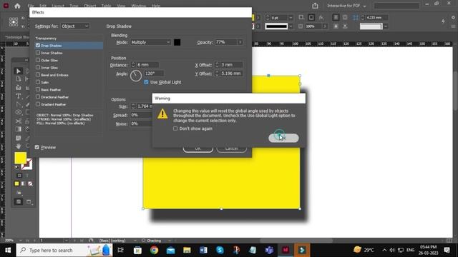Select the Ellipse Frame tool
Image resolution: width=458 pixels, height=257 pixels.
click(18, 112)
